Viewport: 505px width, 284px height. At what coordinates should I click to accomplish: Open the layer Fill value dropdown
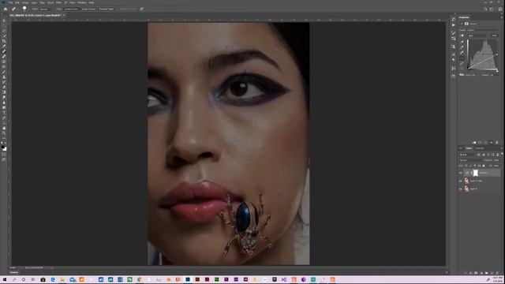coord(496,166)
